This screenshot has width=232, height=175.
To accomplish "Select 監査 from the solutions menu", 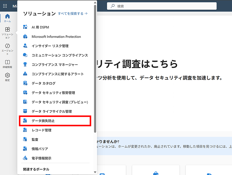I will point(35,139).
